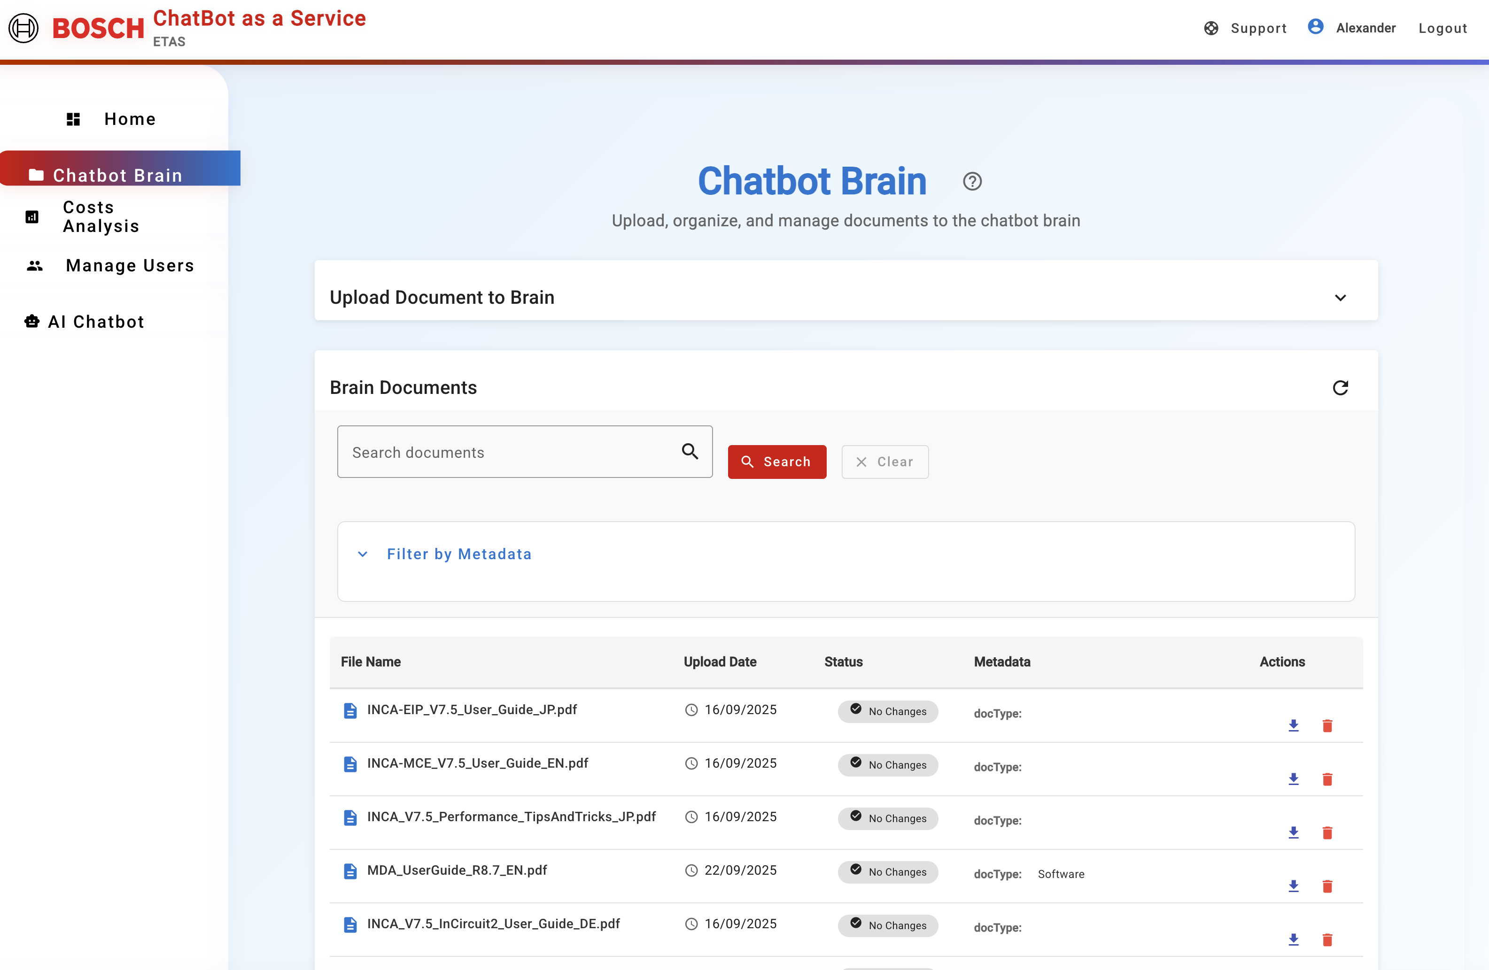Go to Manage Users page
This screenshot has width=1489, height=970.
click(130, 266)
